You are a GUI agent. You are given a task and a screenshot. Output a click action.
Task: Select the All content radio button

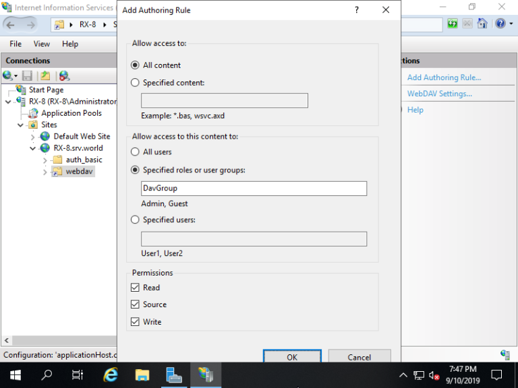136,65
